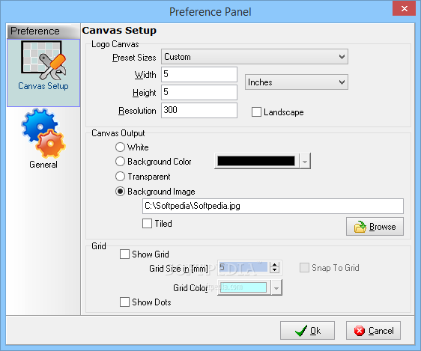Enable the Show Grid checkbox
Screen dimensions: 421x351
tap(124, 254)
